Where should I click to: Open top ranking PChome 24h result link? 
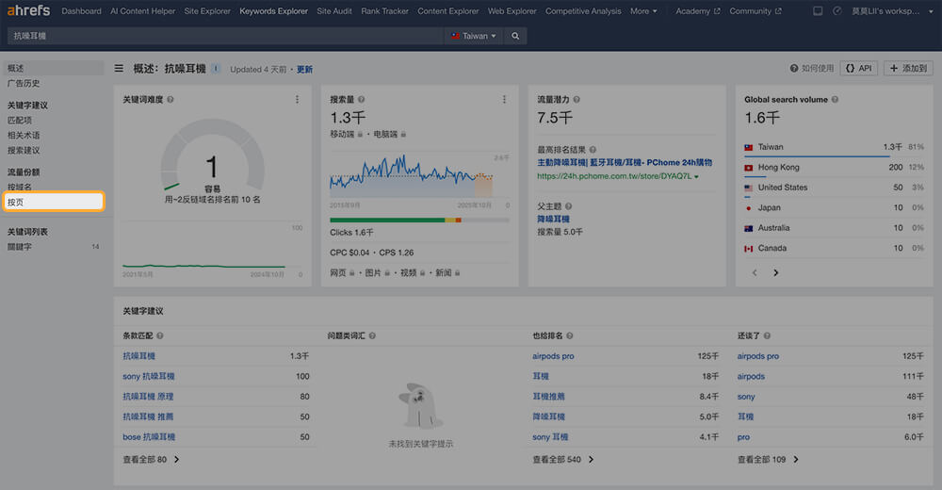click(x=625, y=162)
